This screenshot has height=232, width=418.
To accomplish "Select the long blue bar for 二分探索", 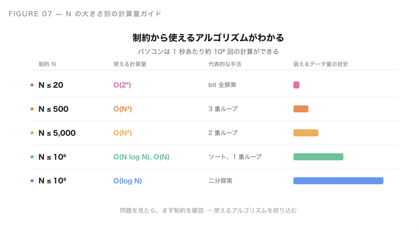I will [x=338, y=181].
